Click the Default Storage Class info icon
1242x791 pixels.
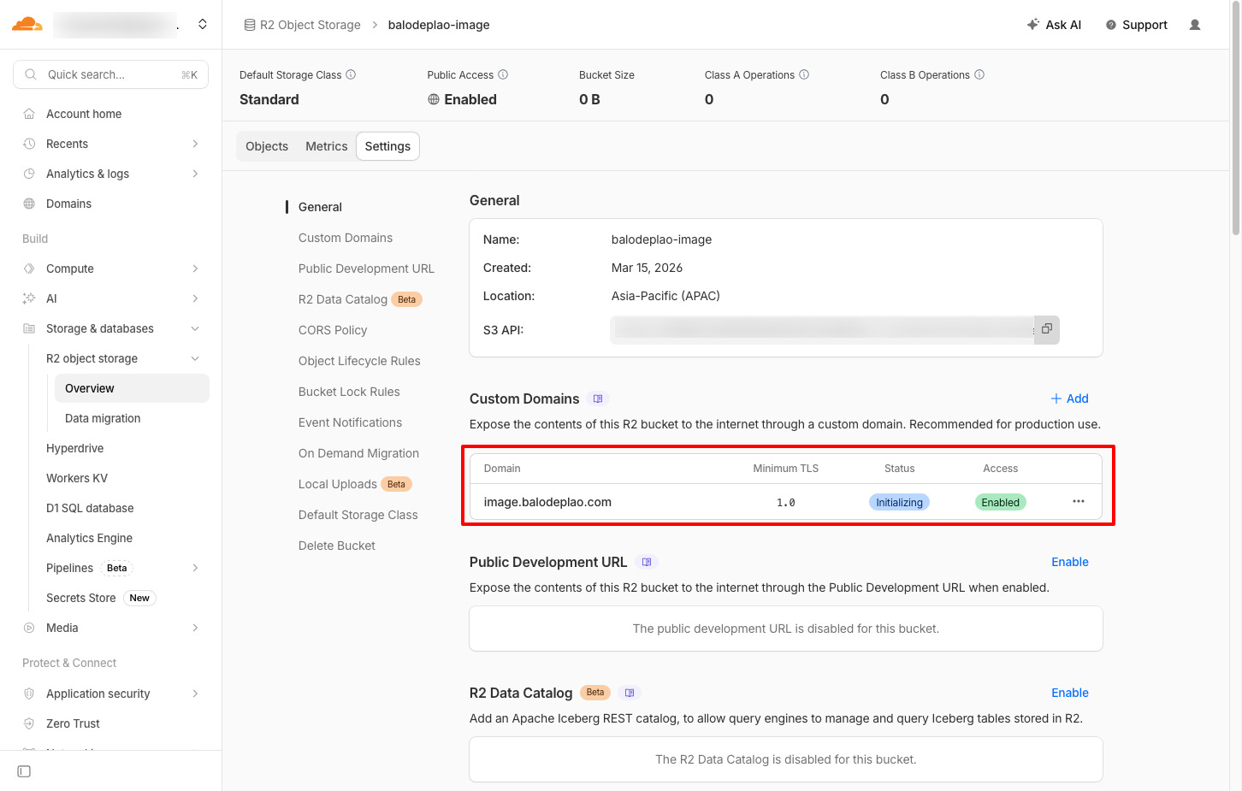[351, 75]
